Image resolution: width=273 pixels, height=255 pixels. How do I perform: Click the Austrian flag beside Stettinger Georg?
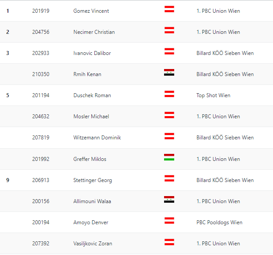coord(169,178)
